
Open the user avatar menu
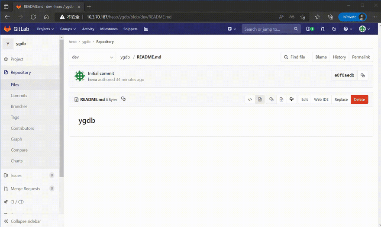pos(365,29)
